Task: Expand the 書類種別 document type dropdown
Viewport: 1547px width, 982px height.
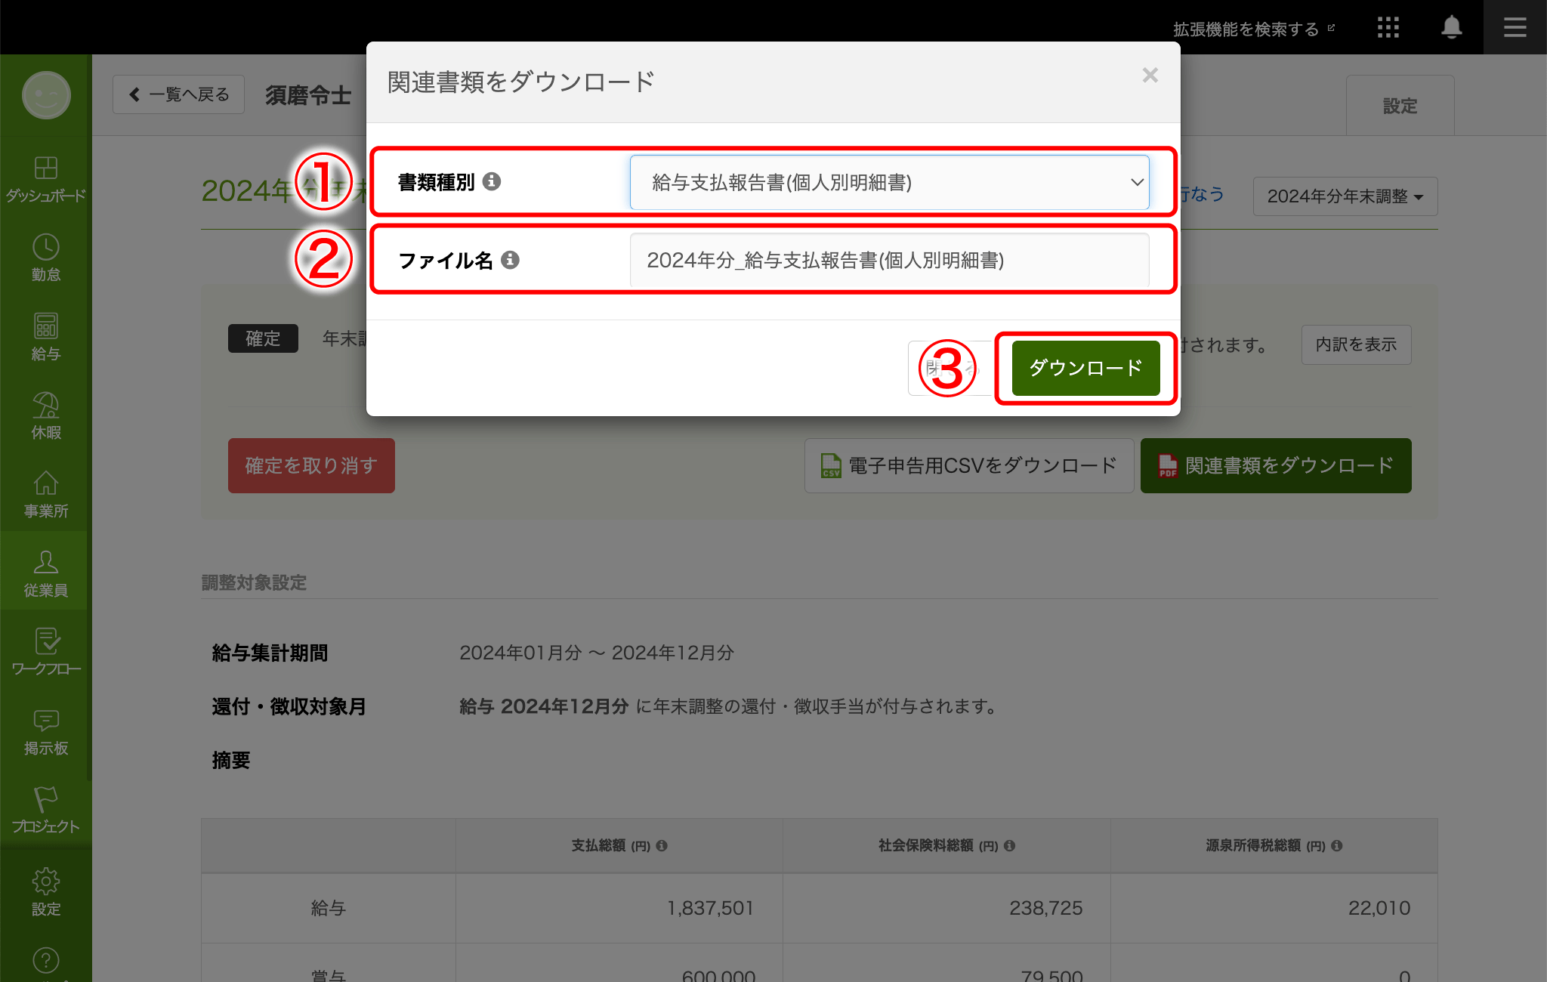Action: click(889, 182)
